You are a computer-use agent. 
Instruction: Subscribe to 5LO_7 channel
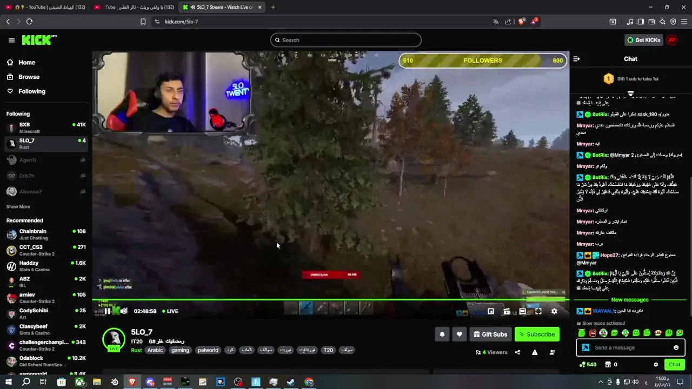click(537, 334)
